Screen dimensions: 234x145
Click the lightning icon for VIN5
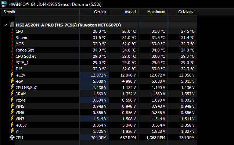[12, 106]
